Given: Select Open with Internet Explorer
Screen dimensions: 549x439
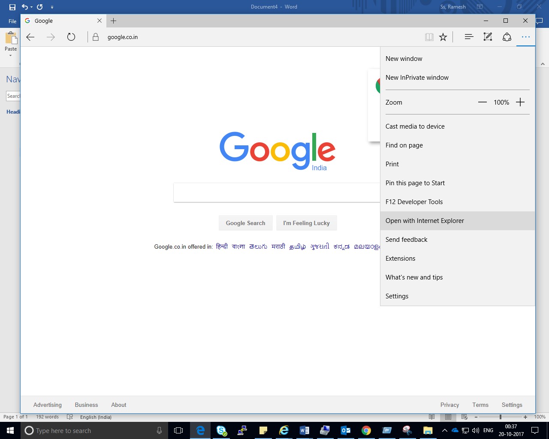Looking at the screenshot, I should click(425, 220).
